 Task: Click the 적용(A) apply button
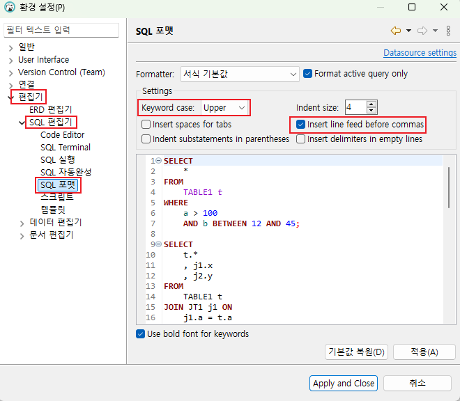coord(424,352)
